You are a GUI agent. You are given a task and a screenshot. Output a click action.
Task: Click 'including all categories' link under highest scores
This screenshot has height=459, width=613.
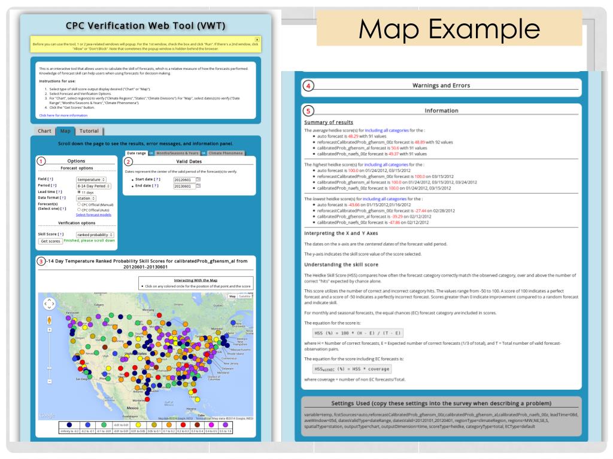(386, 165)
